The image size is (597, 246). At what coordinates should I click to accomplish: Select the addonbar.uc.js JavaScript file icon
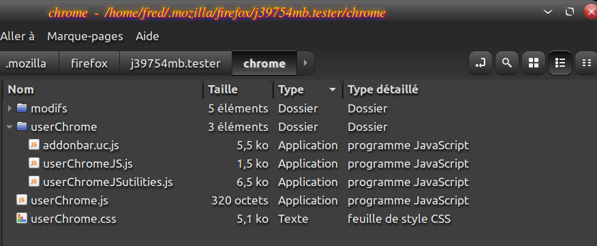point(34,145)
